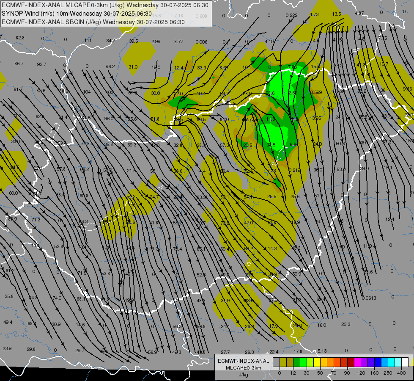
Task: Select the legend tick label 120
Action: click(361, 373)
